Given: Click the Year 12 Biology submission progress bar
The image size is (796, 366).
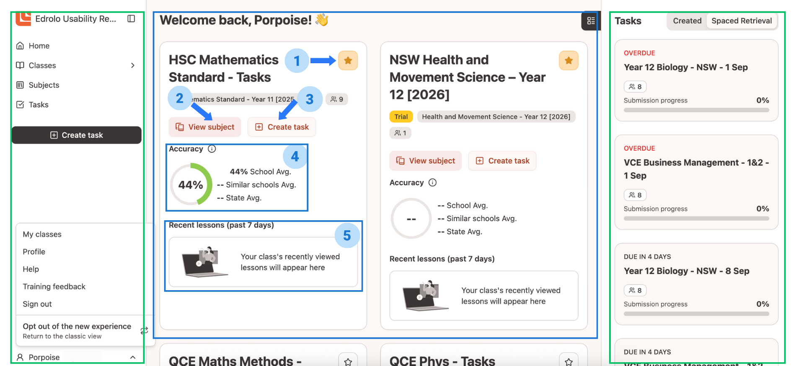Looking at the screenshot, I should click(x=696, y=110).
